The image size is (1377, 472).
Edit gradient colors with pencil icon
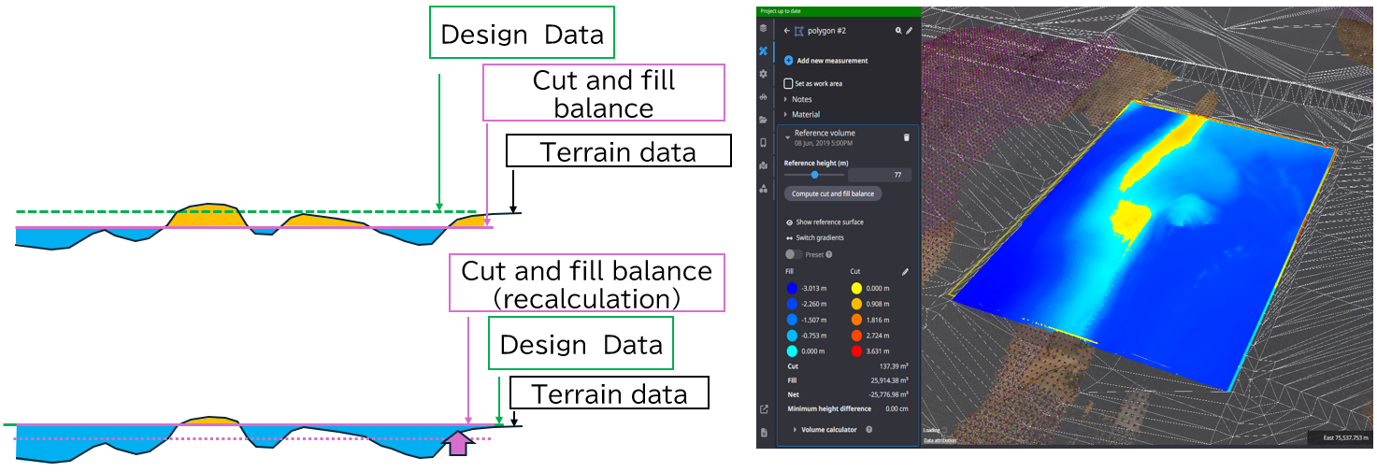pyautogui.click(x=905, y=272)
